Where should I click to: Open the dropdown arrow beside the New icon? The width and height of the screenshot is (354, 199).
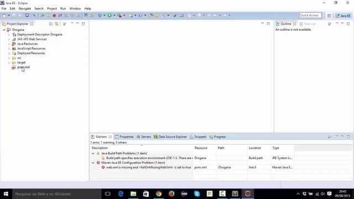click(9, 15)
